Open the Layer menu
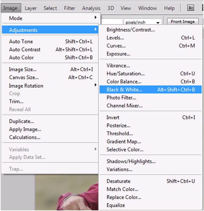Screen dimensions: 204x211 [x=31, y=8]
